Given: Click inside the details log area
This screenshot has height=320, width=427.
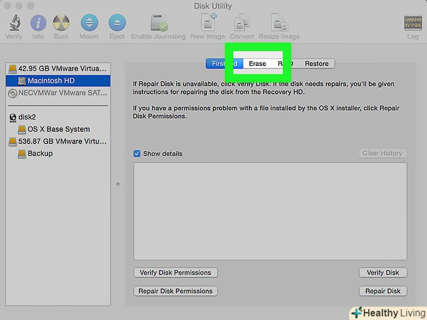Looking at the screenshot, I should [270, 211].
